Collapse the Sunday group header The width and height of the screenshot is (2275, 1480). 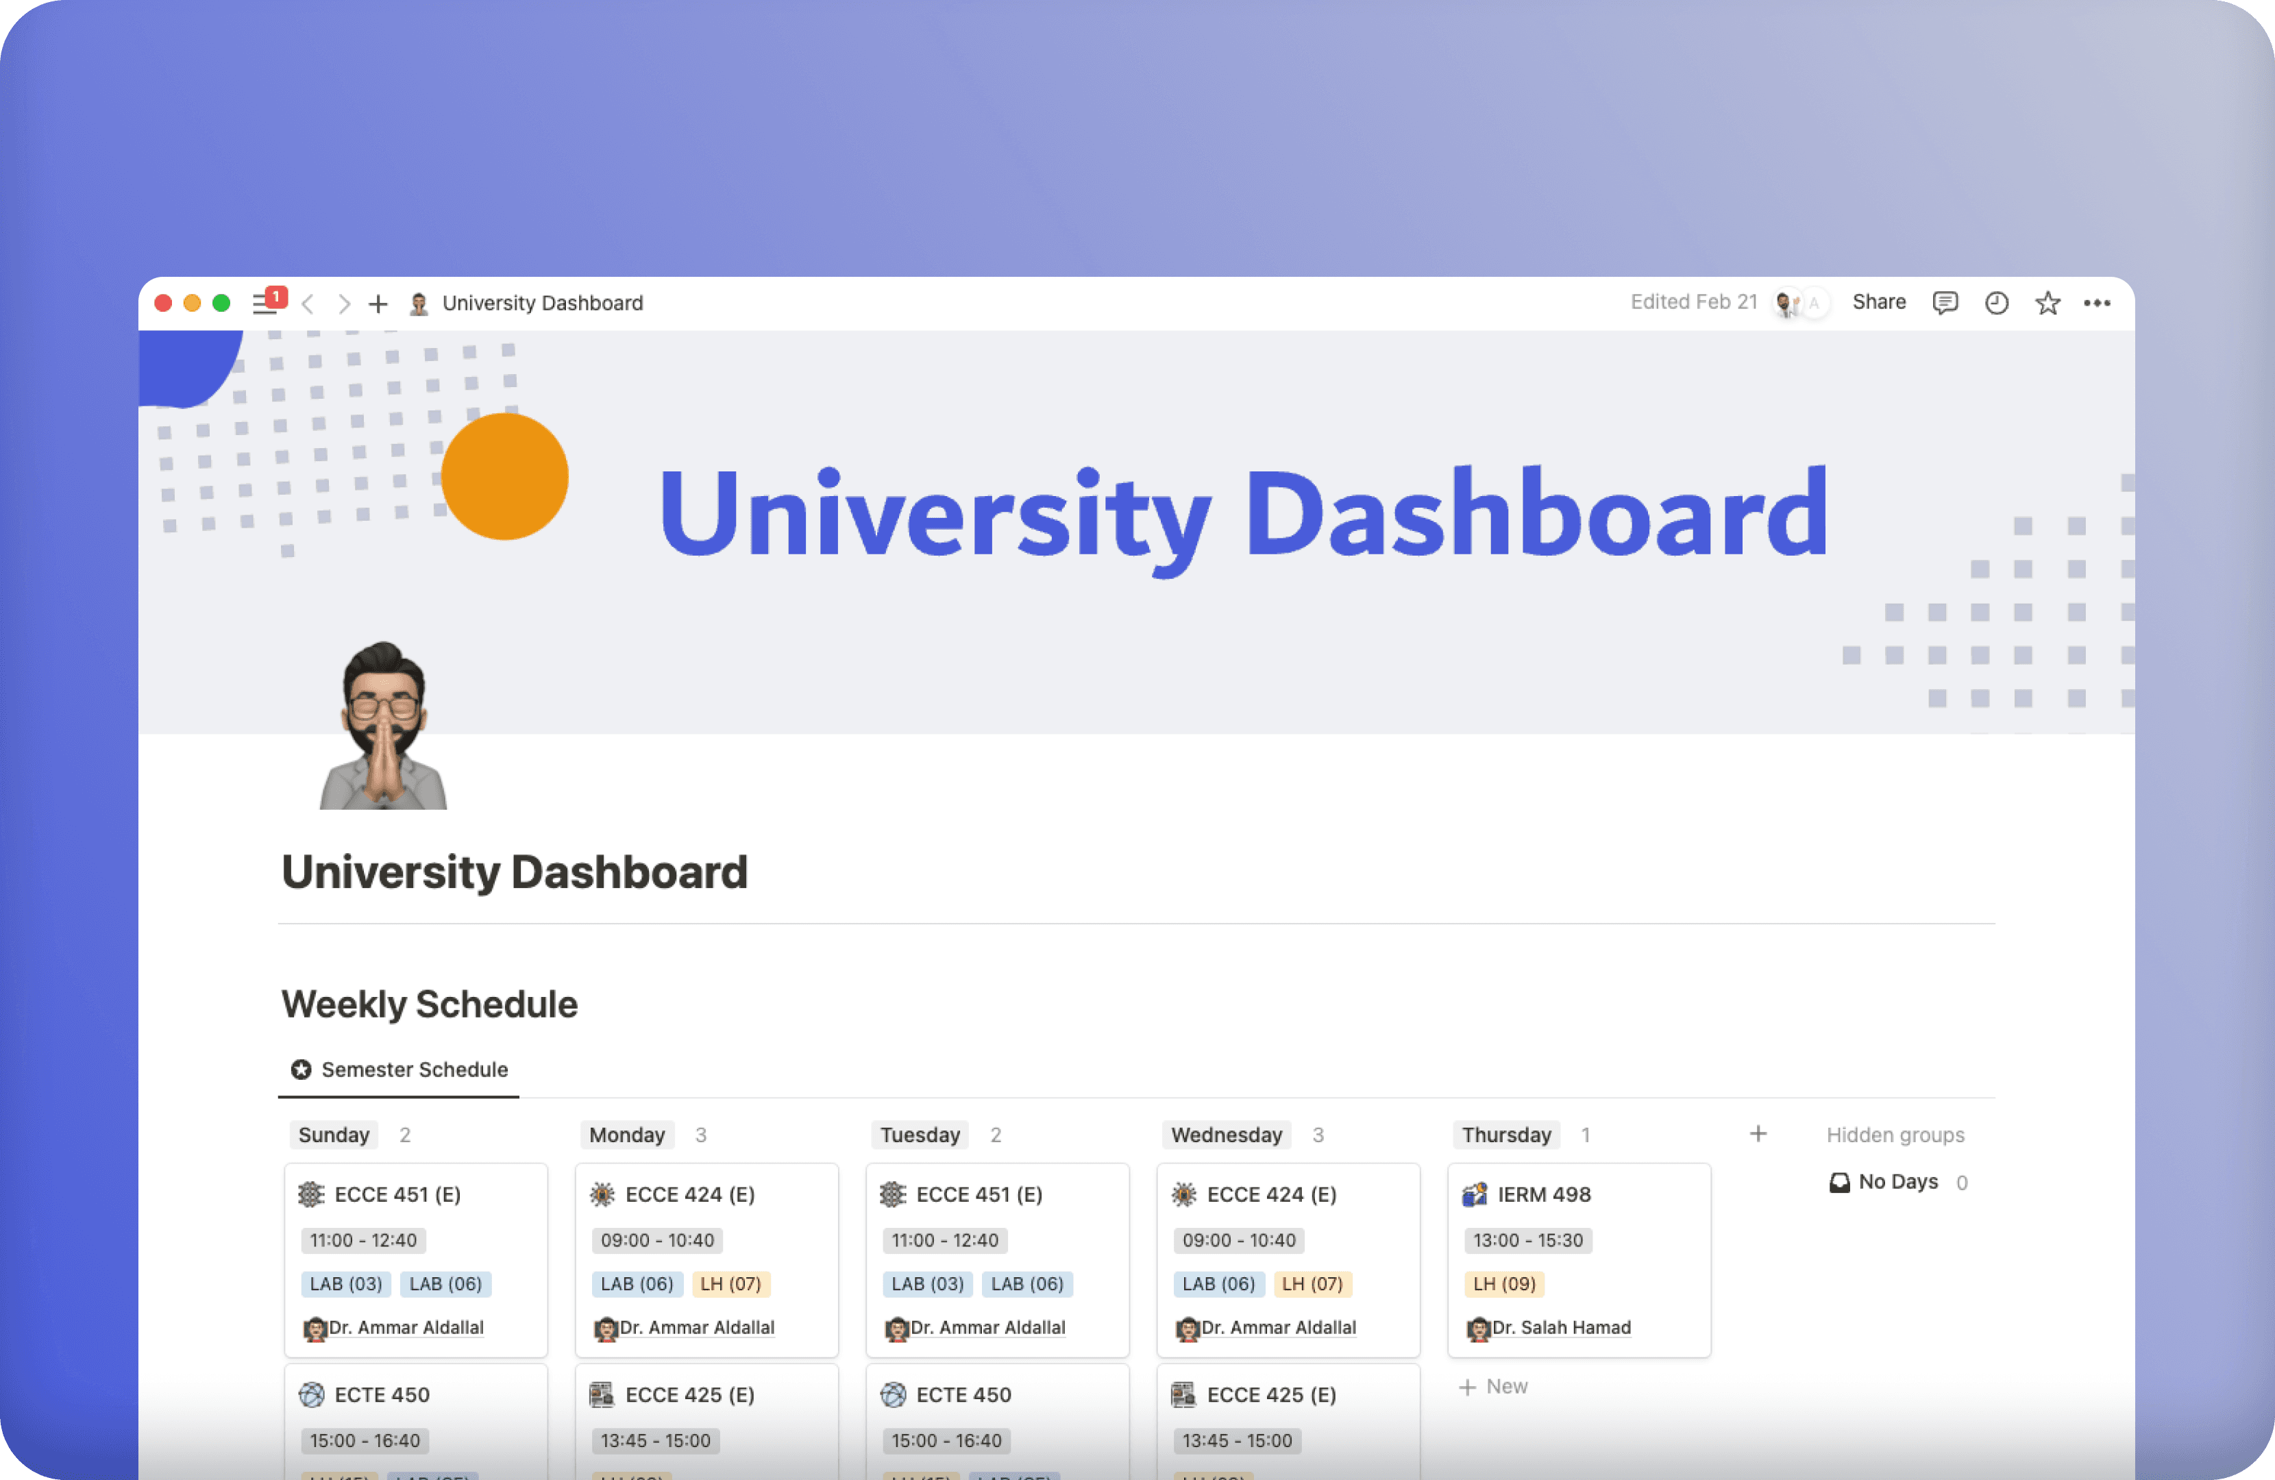(x=334, y=1135)
